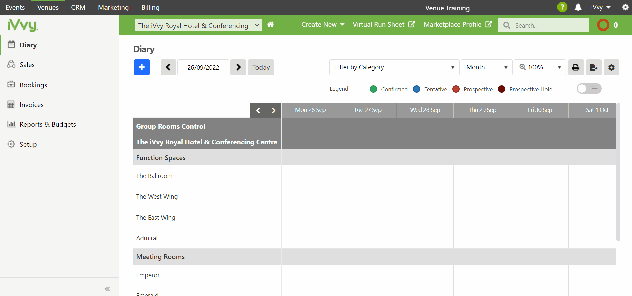Click the blue plus add booking button
This screenshot has width=632, height=296.
(142, 67)
